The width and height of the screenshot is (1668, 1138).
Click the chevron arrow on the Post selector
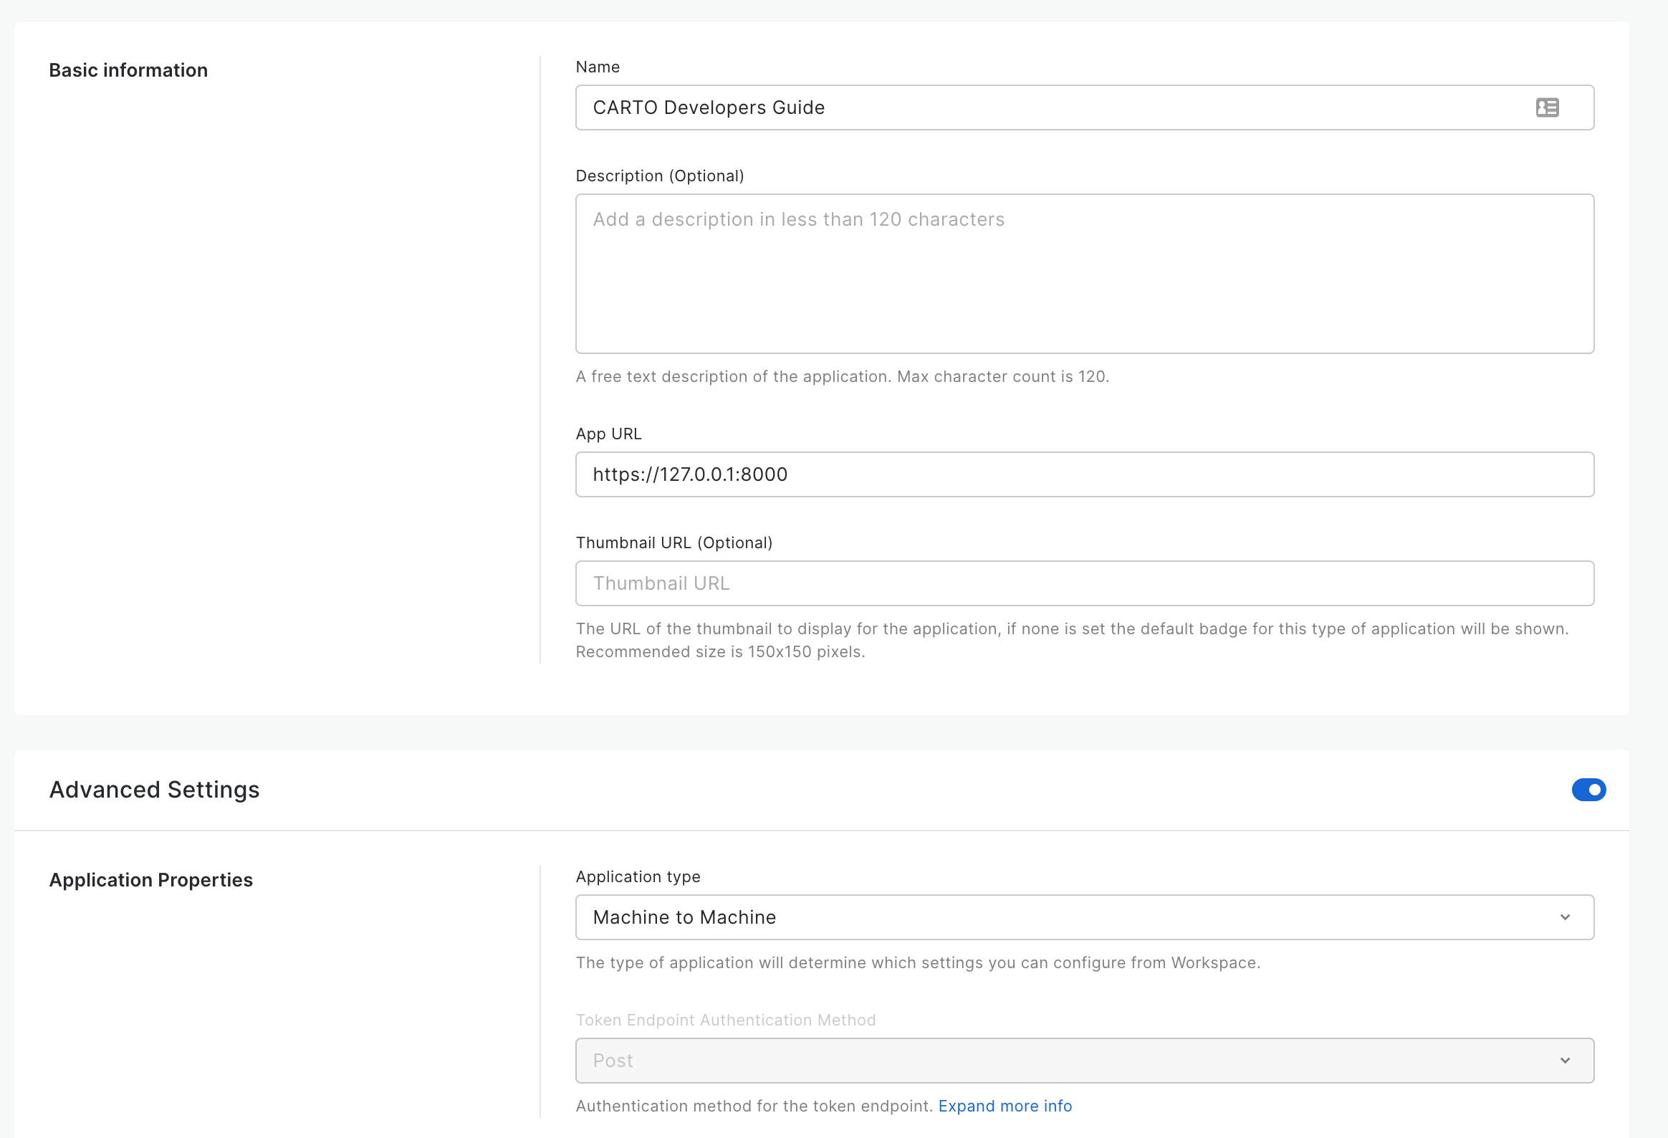[1565, 1061]
